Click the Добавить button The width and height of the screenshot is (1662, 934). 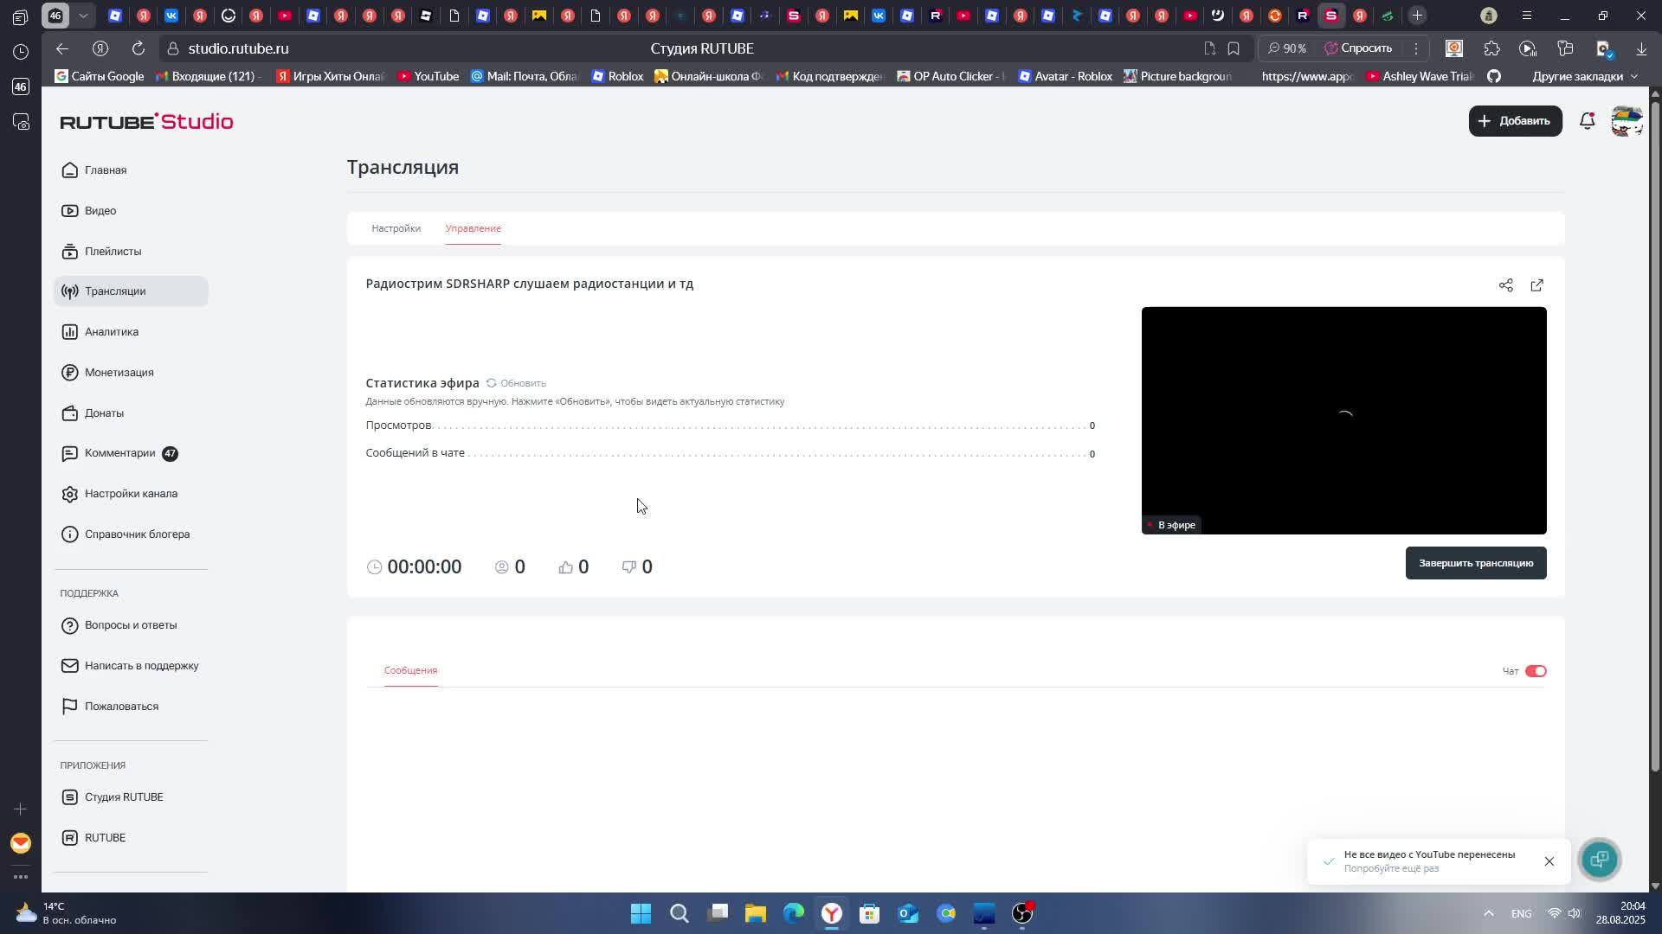(1515, 121)
